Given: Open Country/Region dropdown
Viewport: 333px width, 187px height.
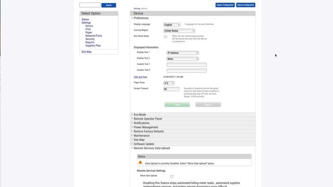Looking at the screenshot, I should tap(179, 31).
